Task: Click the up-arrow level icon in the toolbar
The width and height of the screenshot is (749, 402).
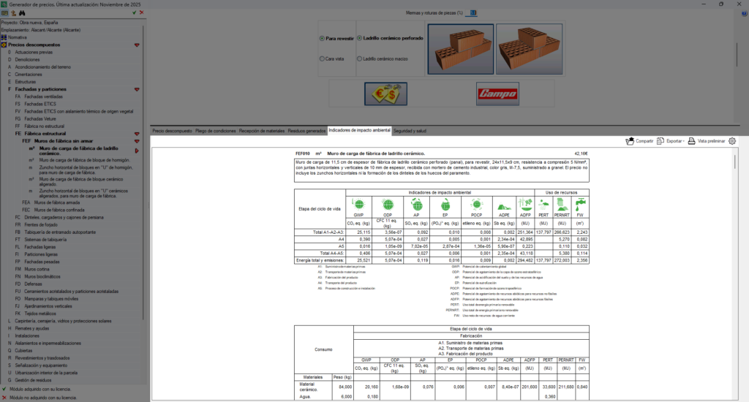Action: (x=13, y=13)
